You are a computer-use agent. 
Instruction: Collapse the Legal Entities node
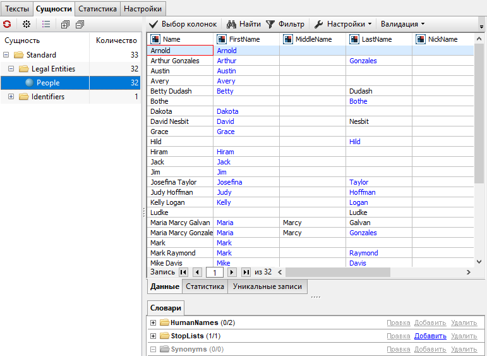[11, 69]
